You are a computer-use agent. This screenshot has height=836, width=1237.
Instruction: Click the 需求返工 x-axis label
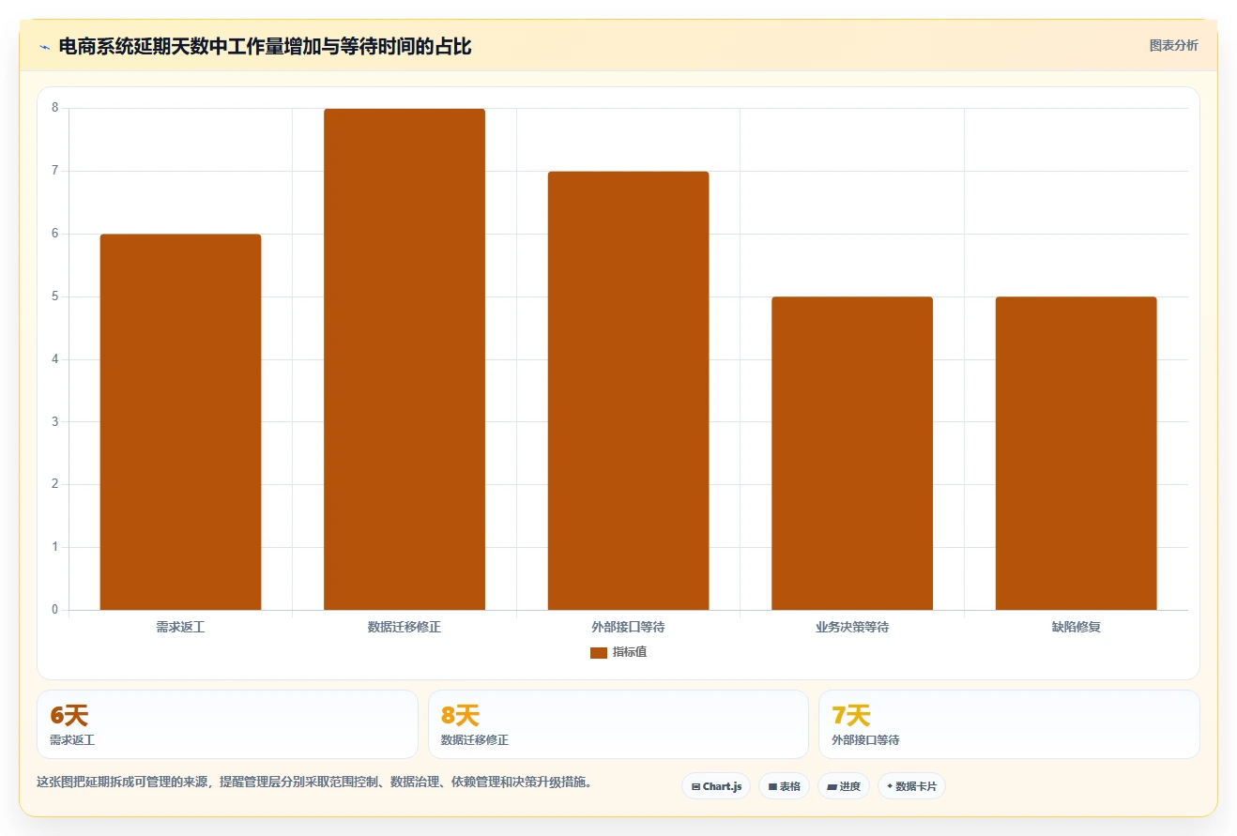coord(180,627)
